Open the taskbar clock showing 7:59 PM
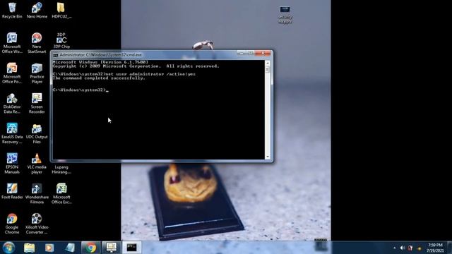This screenshot has height=254, width=452. click(x=435, y=248)
